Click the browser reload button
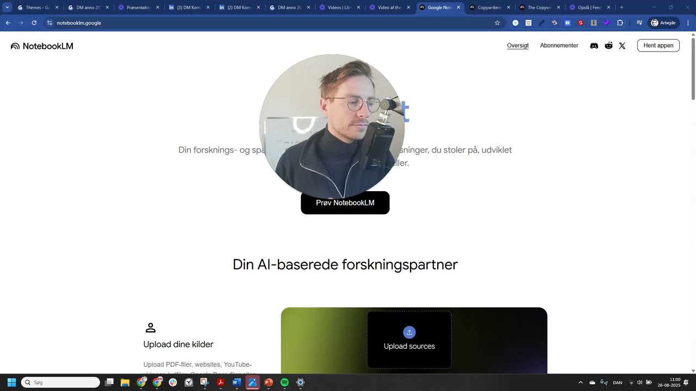 34,23
